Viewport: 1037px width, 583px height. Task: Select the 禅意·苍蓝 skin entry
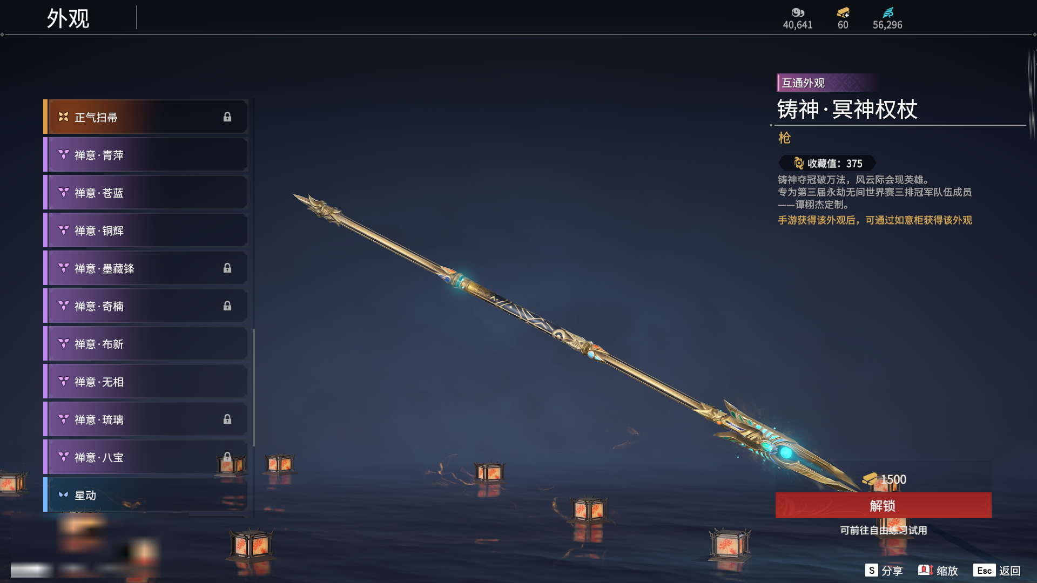pyautogui.click(x=146, y=193)
